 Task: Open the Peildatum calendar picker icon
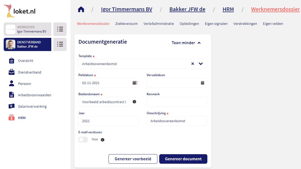pos(135,83)
